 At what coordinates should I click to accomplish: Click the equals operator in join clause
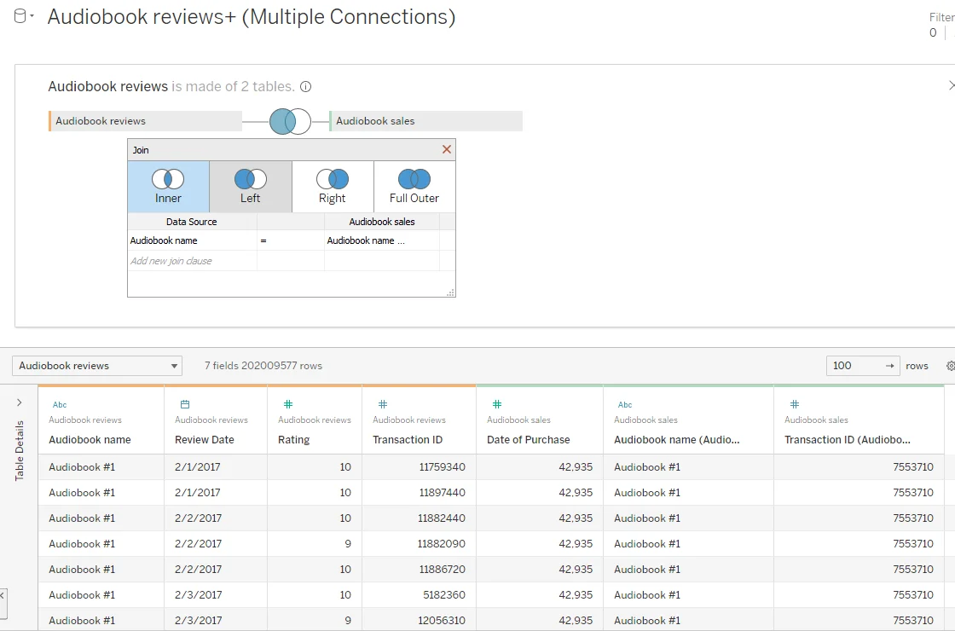(263, 240)
